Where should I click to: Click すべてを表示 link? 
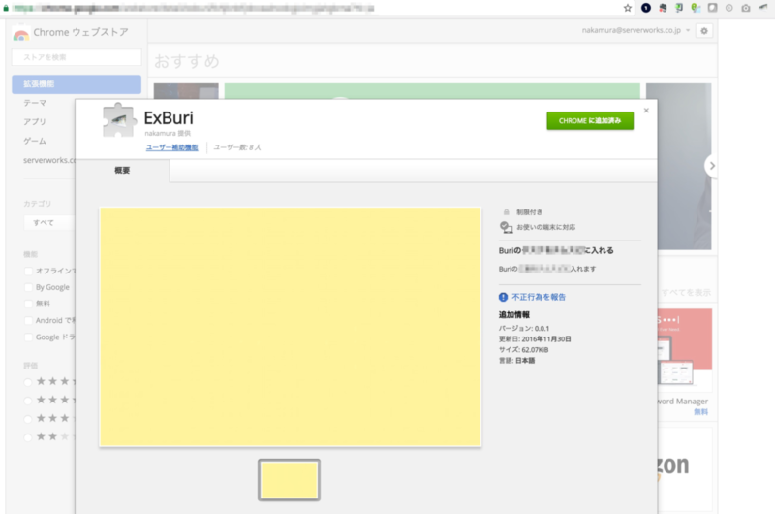point(686,292)
